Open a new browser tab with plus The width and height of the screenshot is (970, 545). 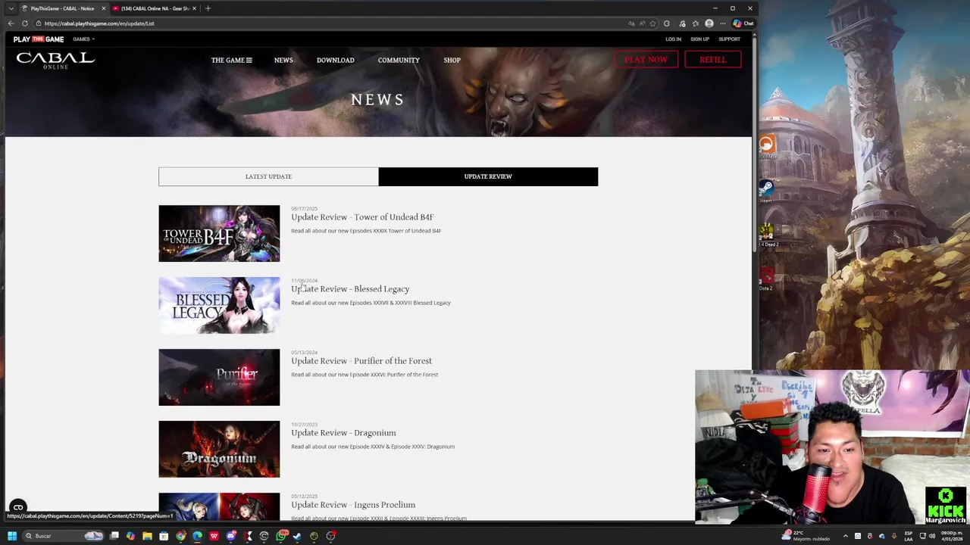point(208,8)
